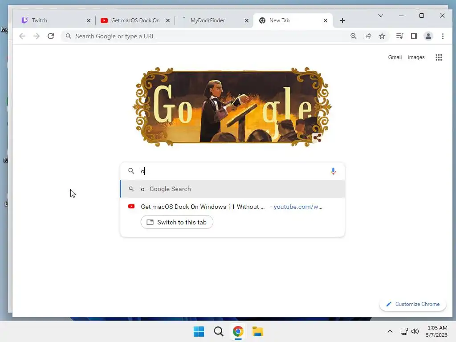Click into the Google search box
The width and height of the screenshot is (456, 342).
point(232,171)
